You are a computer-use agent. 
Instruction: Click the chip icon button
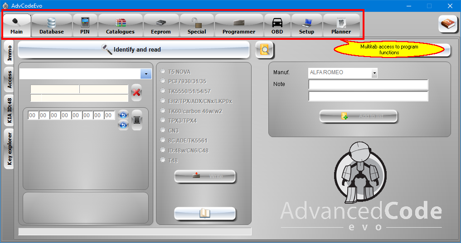click(x=137, y=120)
